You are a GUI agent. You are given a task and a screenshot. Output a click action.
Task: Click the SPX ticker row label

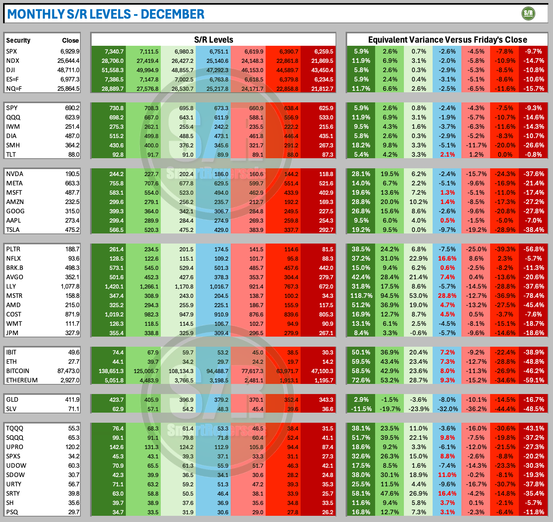coord(12,51)
